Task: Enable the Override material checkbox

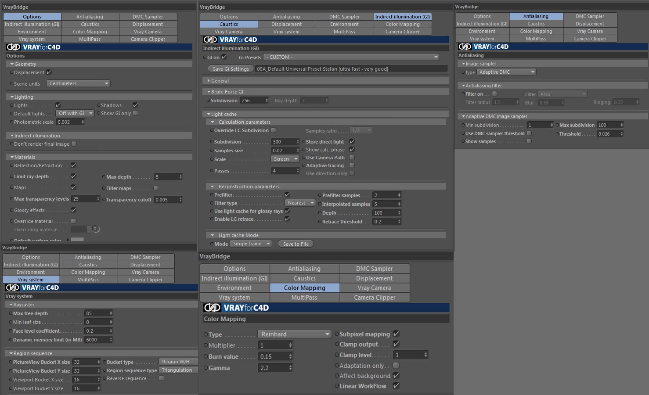Action: click(x=73, y=221)
